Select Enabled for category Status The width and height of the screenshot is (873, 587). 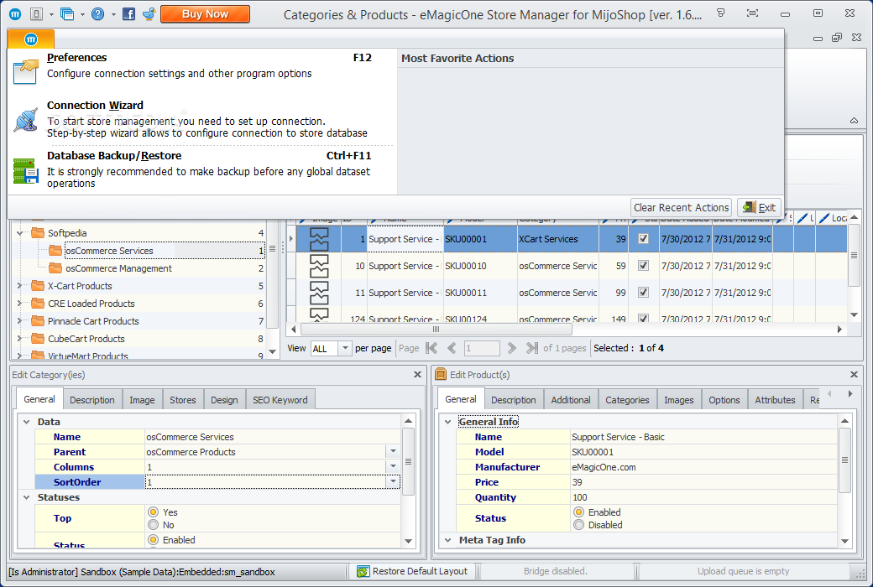[153, 540]
